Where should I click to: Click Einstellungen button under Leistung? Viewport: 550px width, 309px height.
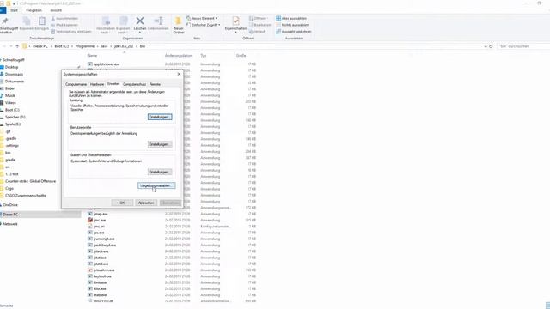(160, 117)
